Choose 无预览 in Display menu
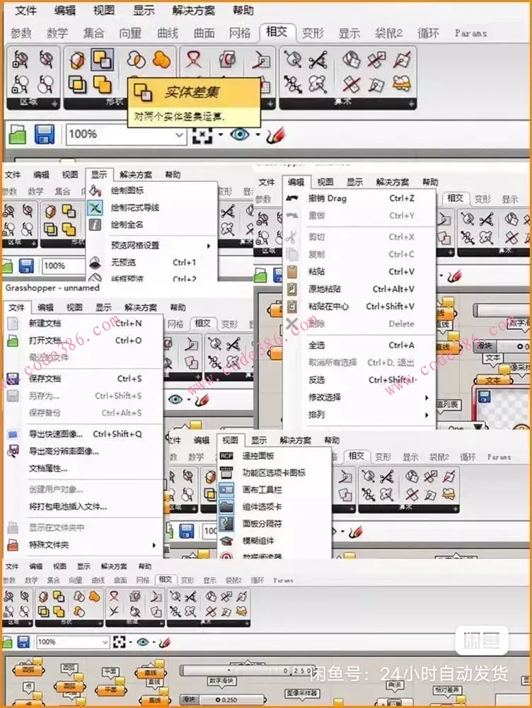 [123, 263]
